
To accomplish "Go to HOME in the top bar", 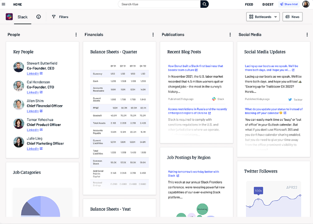I will [17, 4].
